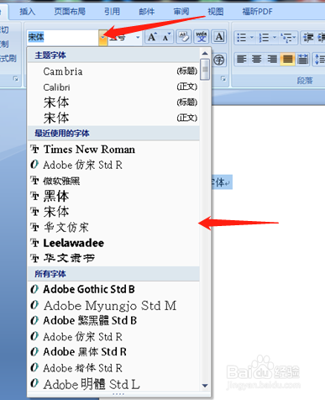The height and width of the screenshot is (400, 325).
Task: Apply Character Border with the boxed A icon
Action: 219,37
